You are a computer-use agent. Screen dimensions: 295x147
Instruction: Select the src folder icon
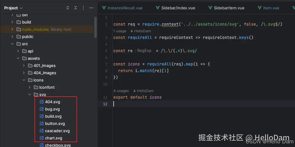point(18,44)
